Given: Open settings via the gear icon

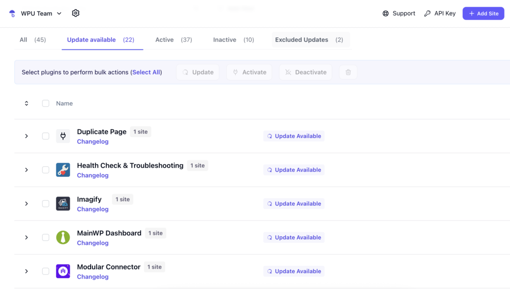Looking at the screenshot, I should (76, 13).
